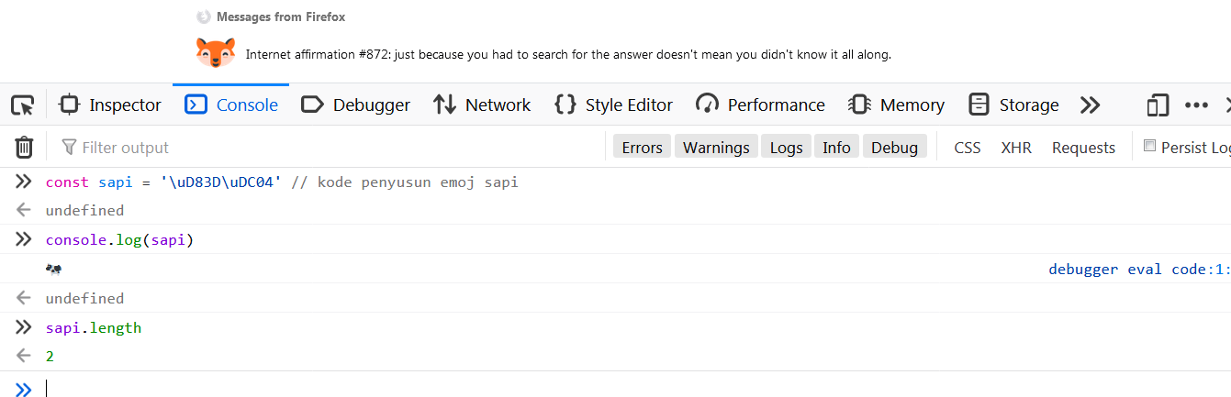Click the Memory tab's chip icon

click(x=859, y=105)
